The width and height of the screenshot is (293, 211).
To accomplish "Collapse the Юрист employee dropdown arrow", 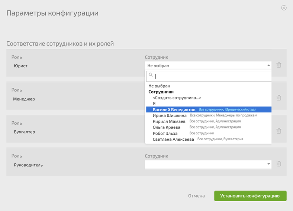I will click(268, 65).
